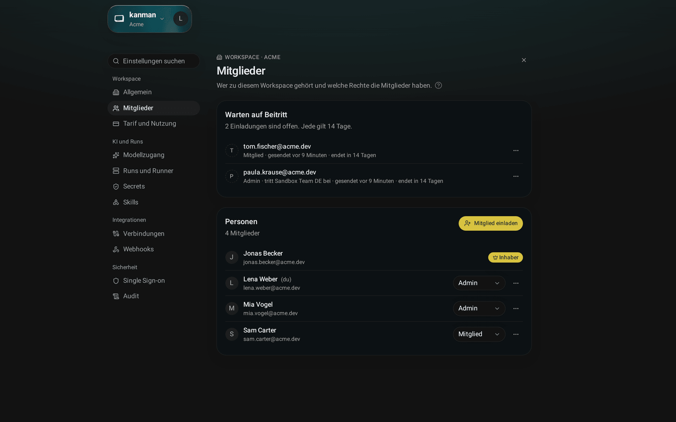Click the Verbindungen icon

coord(116,234)
